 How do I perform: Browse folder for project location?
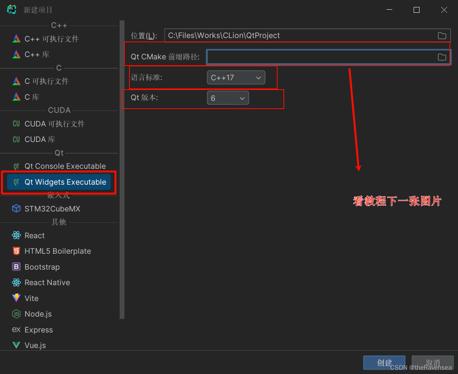pos(442,36)
